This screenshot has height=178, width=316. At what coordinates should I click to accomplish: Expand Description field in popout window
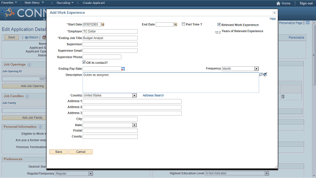pyautogui.click(x=261, y=74)
